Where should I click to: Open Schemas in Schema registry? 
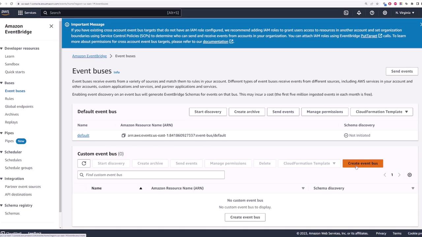[12, 213]
